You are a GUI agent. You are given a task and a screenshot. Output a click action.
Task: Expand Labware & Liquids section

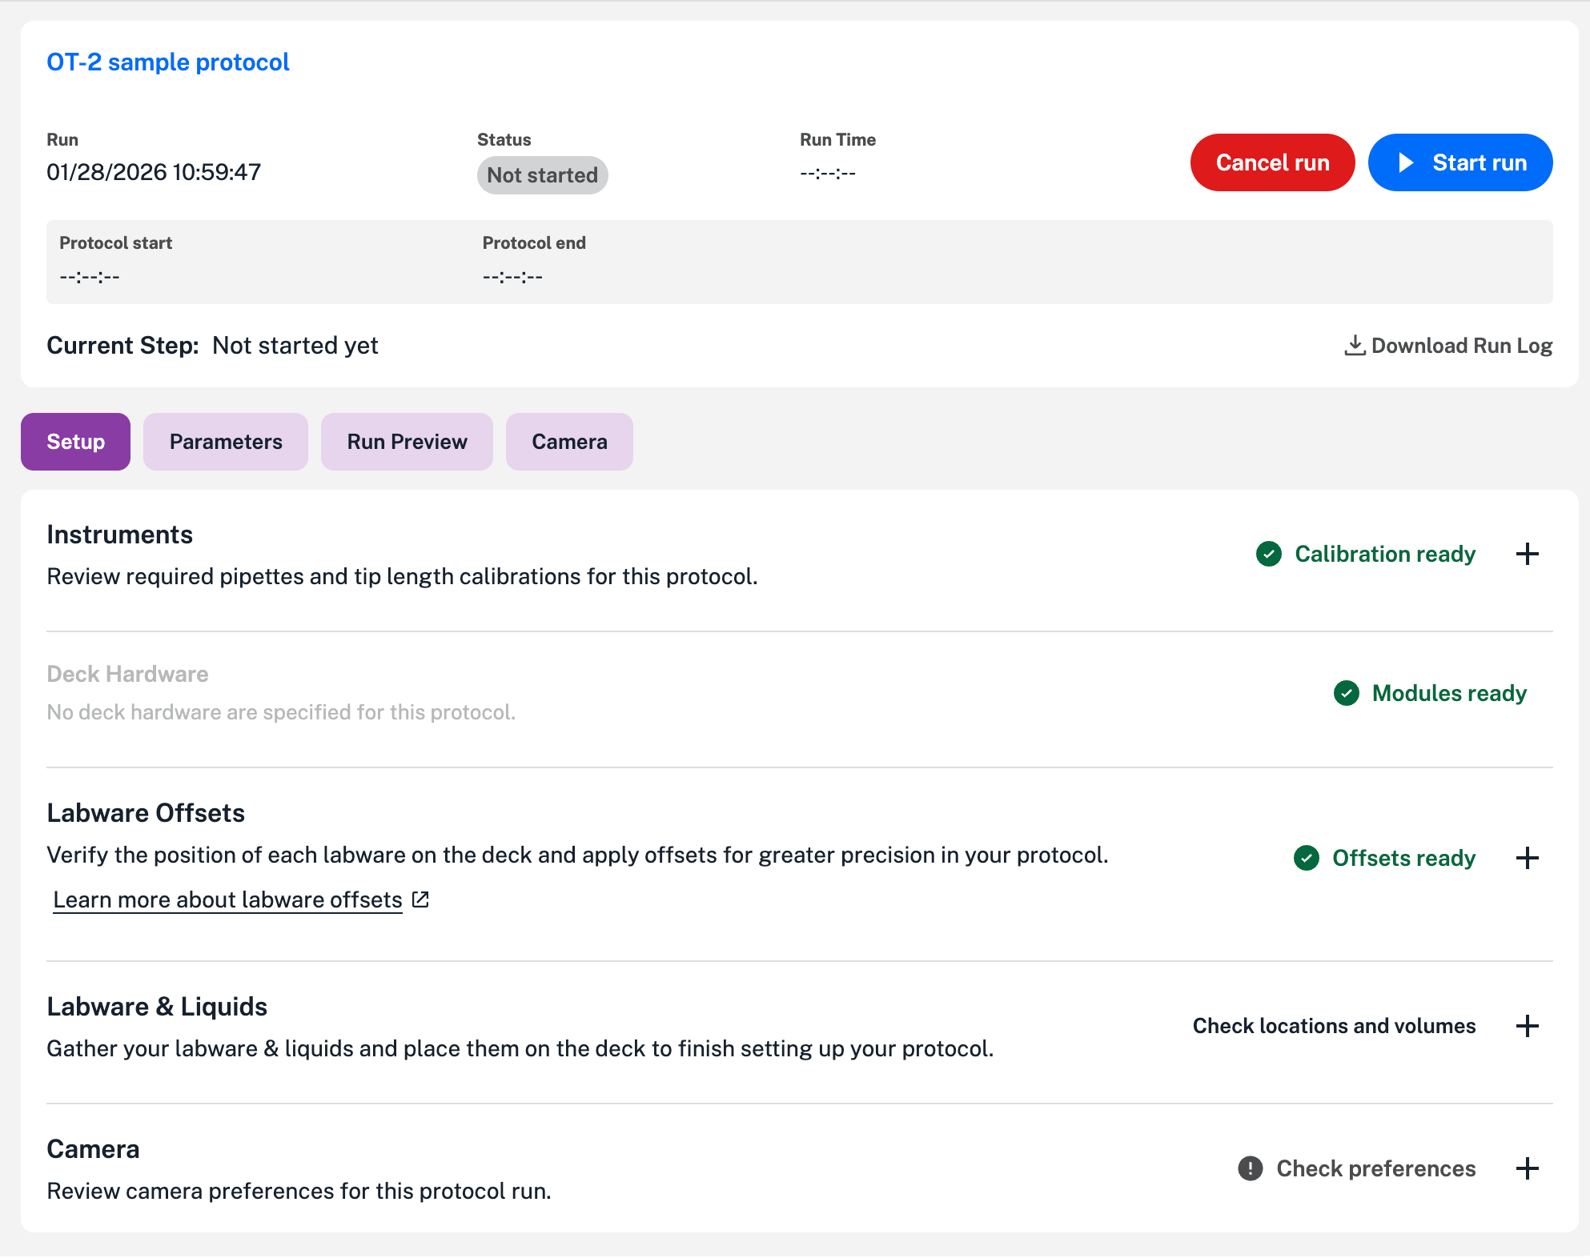[1527, 1026]
